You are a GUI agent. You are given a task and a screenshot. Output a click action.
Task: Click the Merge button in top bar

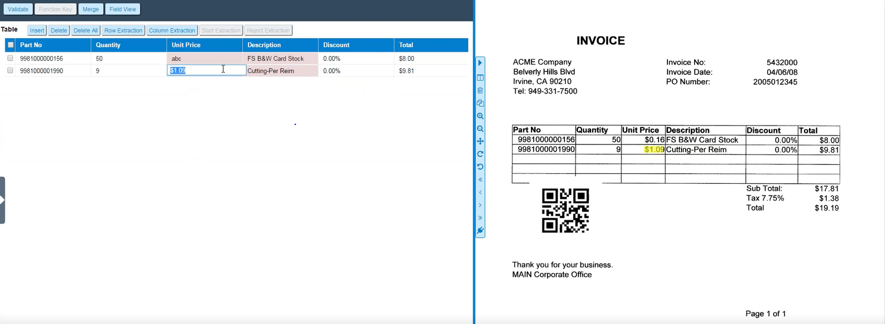coord(90,9)
